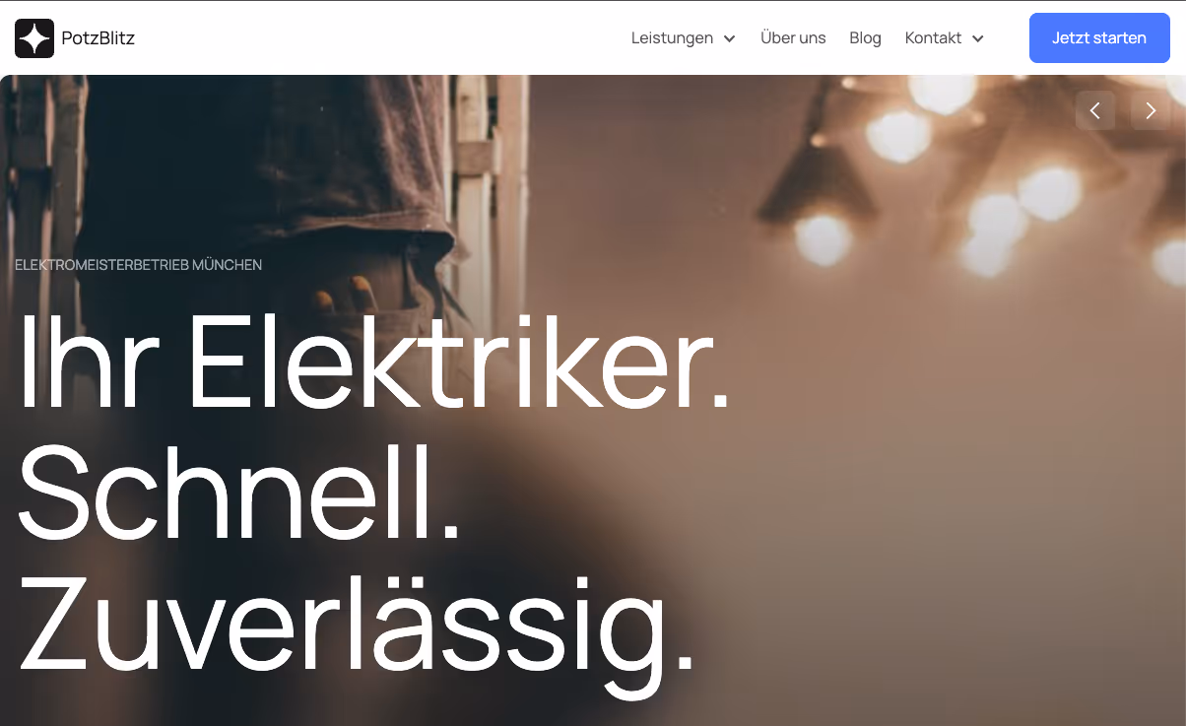Go to previous hero slide arrow
1186x726 pixels.
point(1095,110)
